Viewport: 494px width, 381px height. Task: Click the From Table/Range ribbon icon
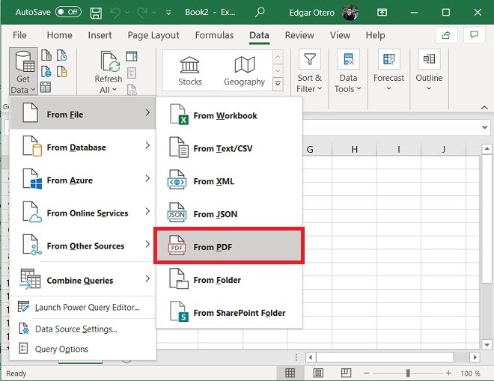pos(46,87)
